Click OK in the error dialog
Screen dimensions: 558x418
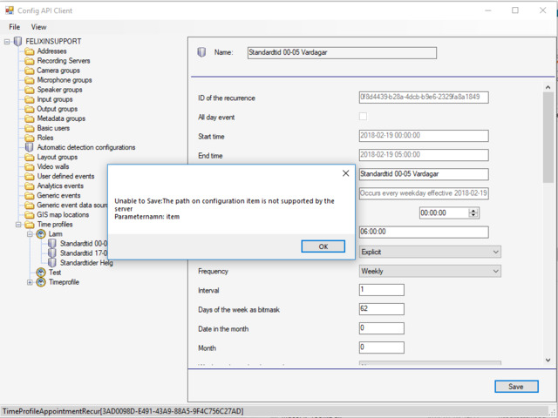(323, 246)
